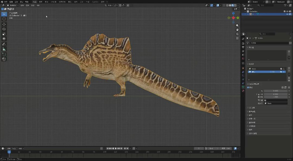
Task: Click the viewport zoom magnifier icon
Action: 237,25
